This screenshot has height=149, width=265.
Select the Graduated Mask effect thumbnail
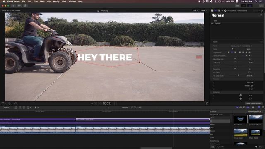pyautogui.click(x=255, y=119)
